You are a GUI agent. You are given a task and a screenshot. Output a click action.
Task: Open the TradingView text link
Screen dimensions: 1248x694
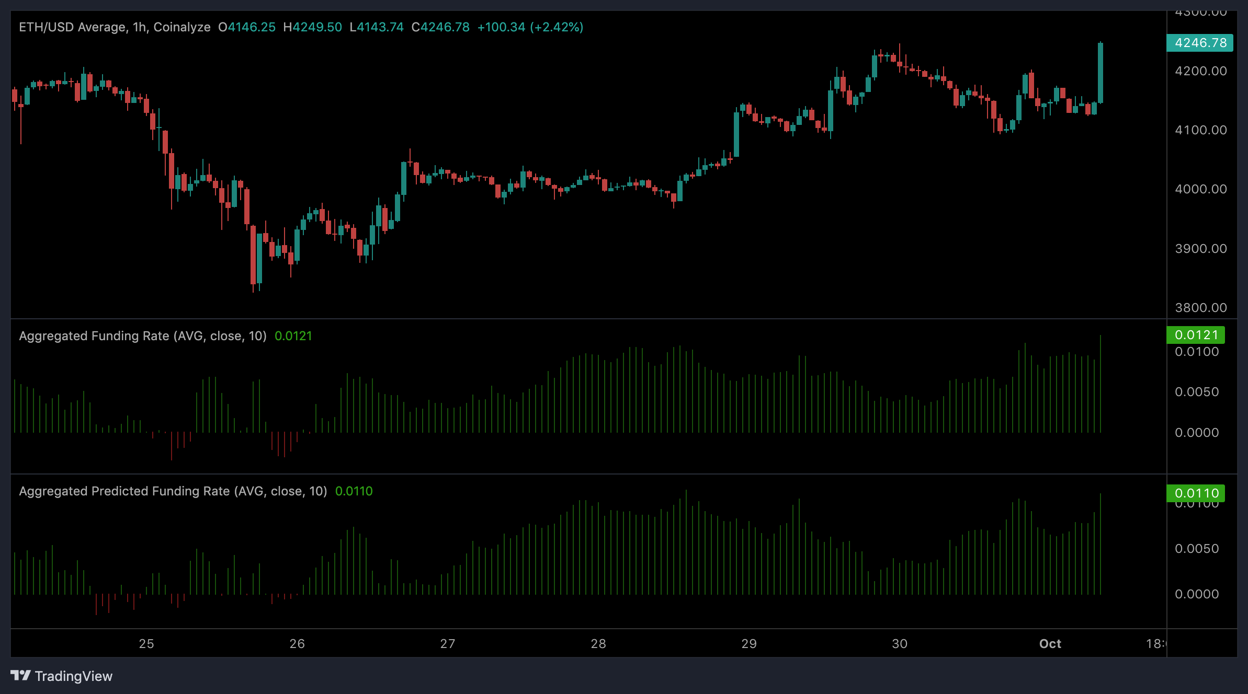[x=73, y=676]
